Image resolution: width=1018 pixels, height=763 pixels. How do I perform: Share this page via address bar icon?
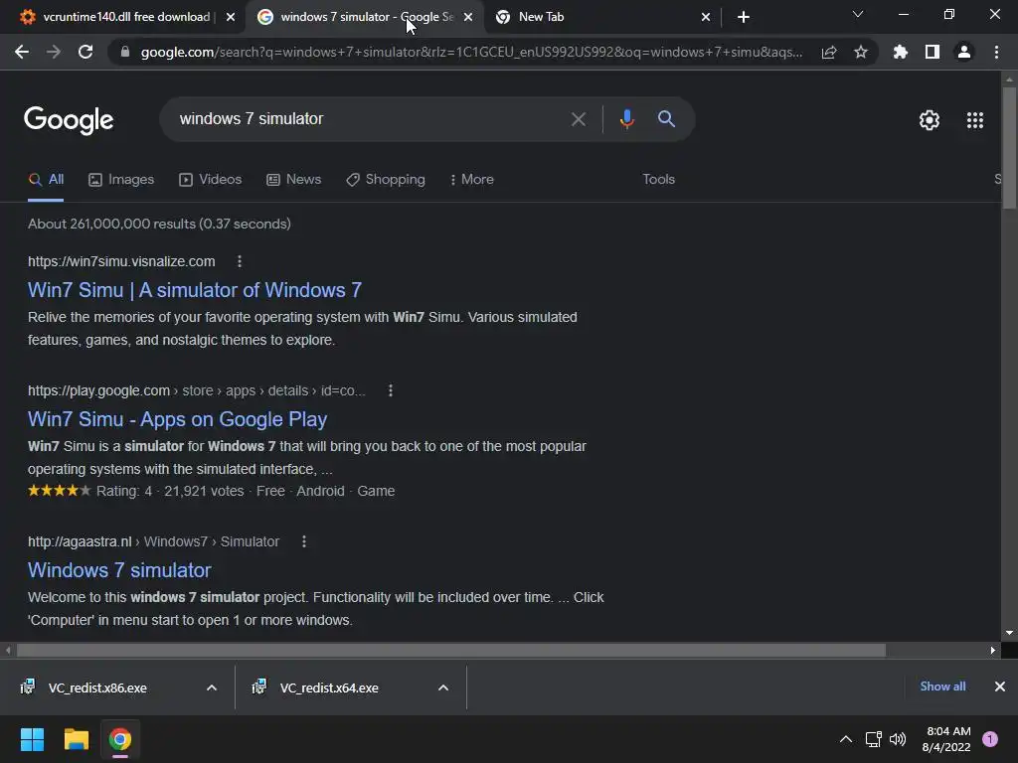click(x=829, y=52)
